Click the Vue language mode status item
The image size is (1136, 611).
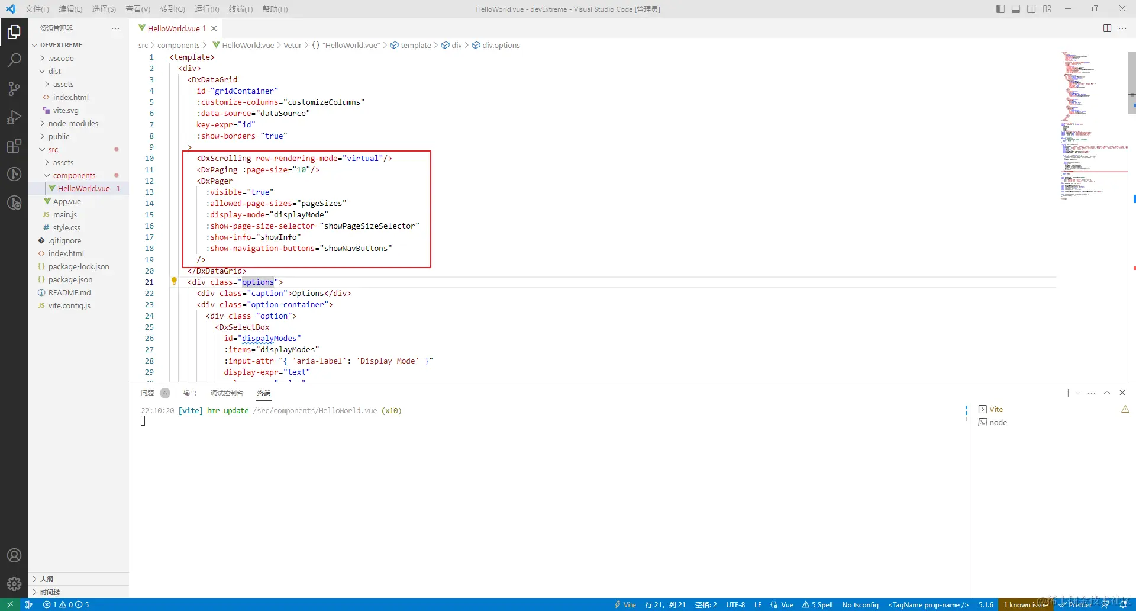pyautogui.click(x=782, y=604)
